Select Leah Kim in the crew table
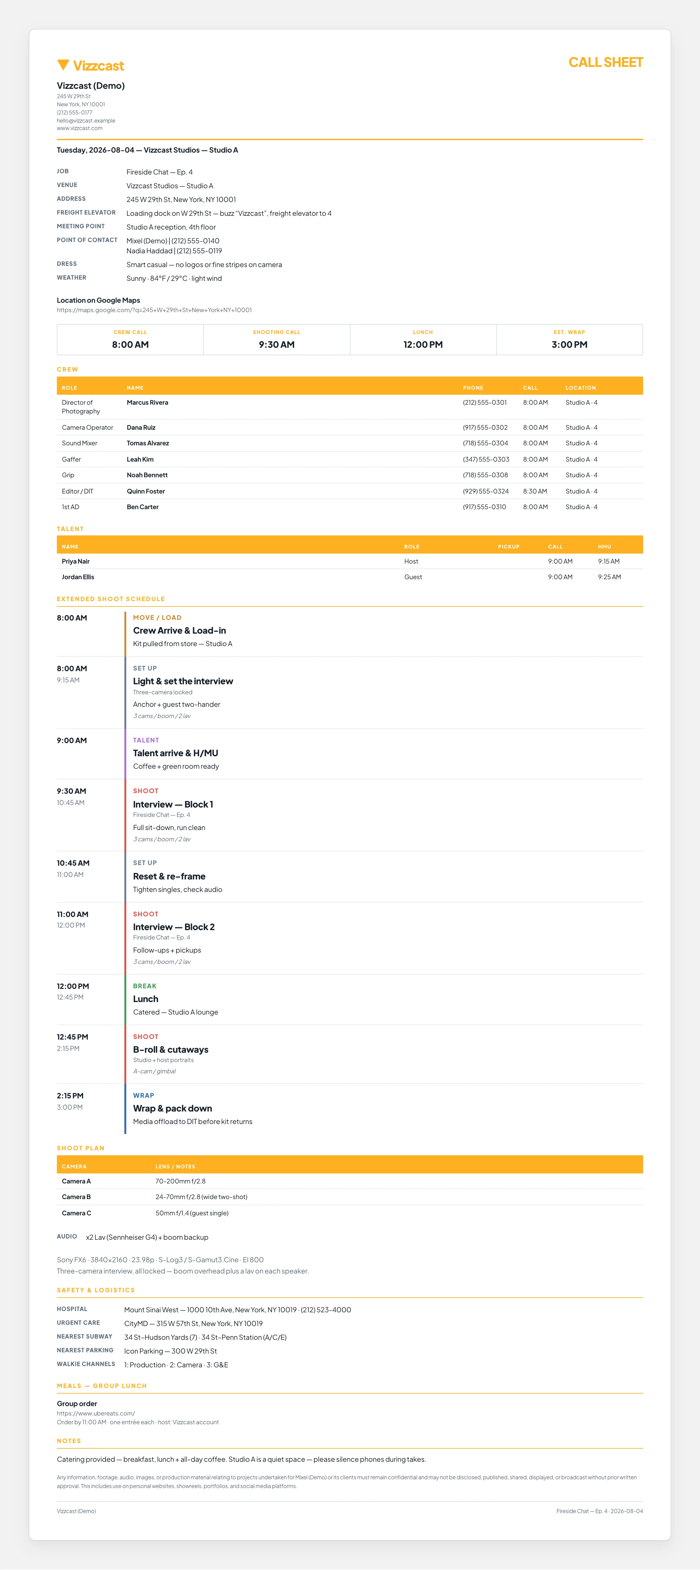The height and width of the screenshot is (1570, 700). pos(140,459)
